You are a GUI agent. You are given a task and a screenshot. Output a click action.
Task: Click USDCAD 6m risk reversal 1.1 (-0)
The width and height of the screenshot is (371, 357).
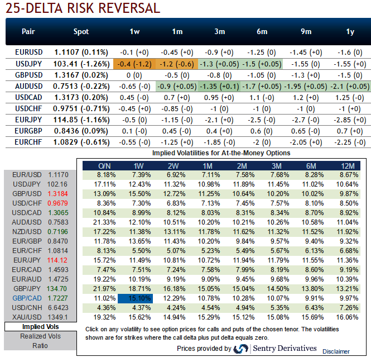point(262,98)
